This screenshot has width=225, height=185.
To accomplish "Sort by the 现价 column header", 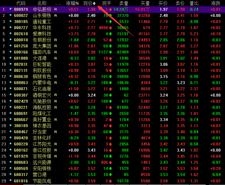I will click(88, 3).
